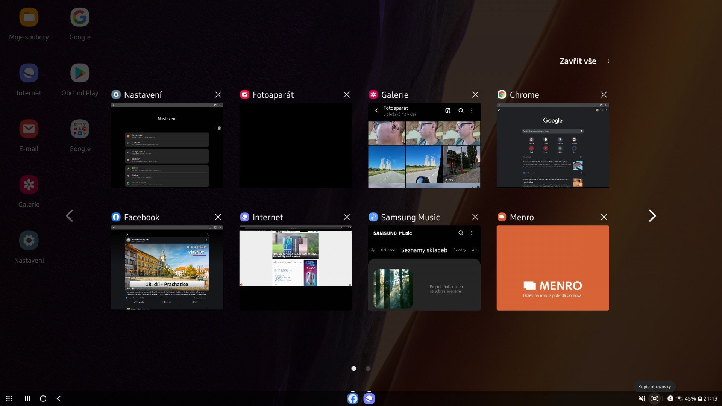Select the Seznamy skladeb tab in Samsung Music
The height and width of the screenshot is (406, 722).
pyautogui.click(x=424, y=250)
